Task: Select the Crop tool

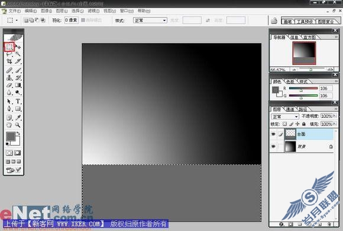Action: tap(9, 61)
